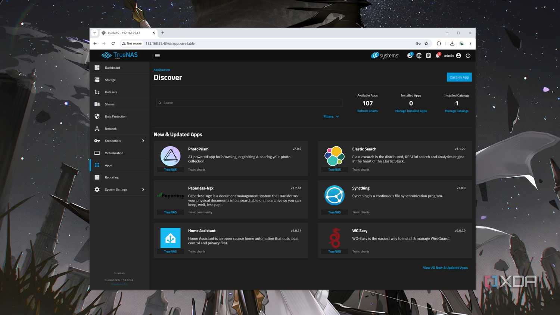
Task: Open the Datasets sidebar icon
Action: click(97, 92)
